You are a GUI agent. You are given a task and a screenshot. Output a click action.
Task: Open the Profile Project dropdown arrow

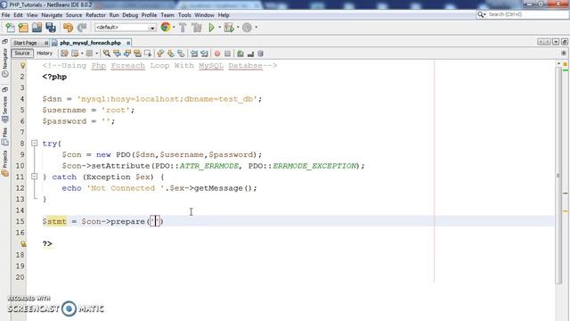256,28
